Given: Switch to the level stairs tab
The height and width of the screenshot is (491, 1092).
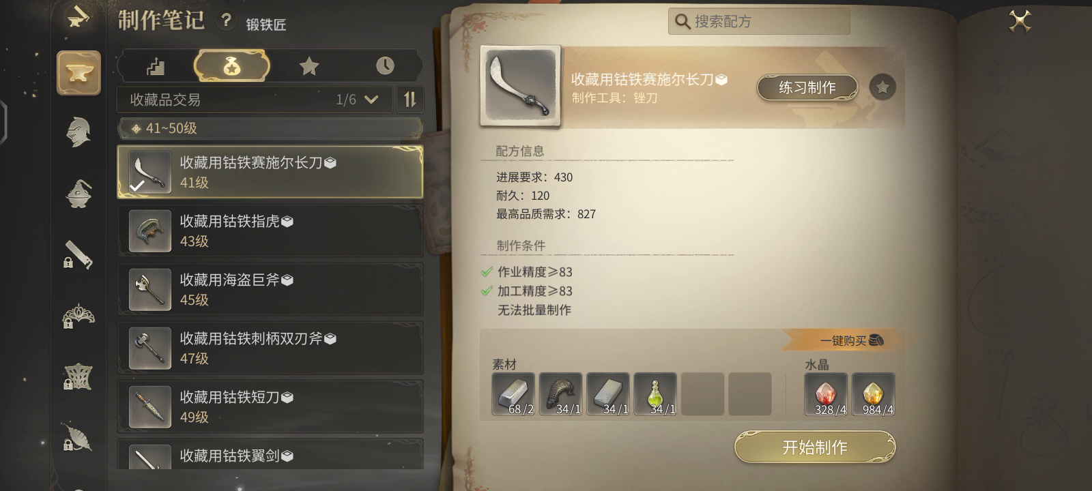Looking at the screenshot, I should [156, 66].
